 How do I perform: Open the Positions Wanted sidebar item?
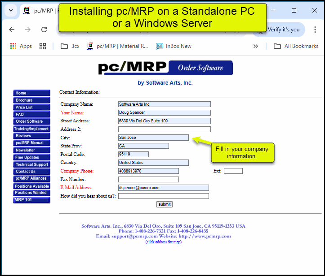pos(32,193)
